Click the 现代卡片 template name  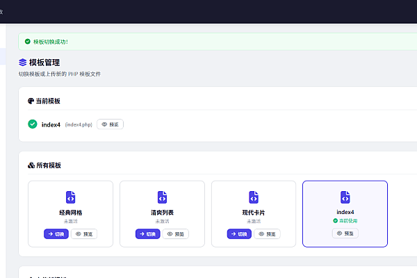tap(254, 213)
